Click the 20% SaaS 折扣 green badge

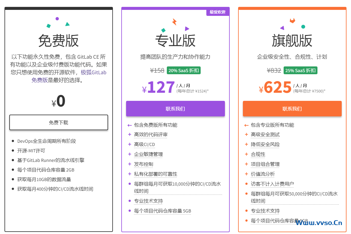tap(184, 71)
